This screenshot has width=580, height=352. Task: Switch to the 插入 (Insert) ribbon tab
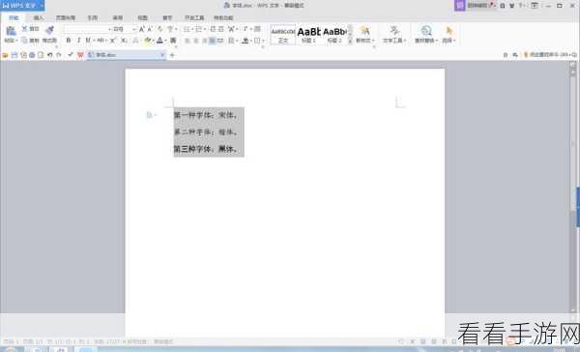39,17
